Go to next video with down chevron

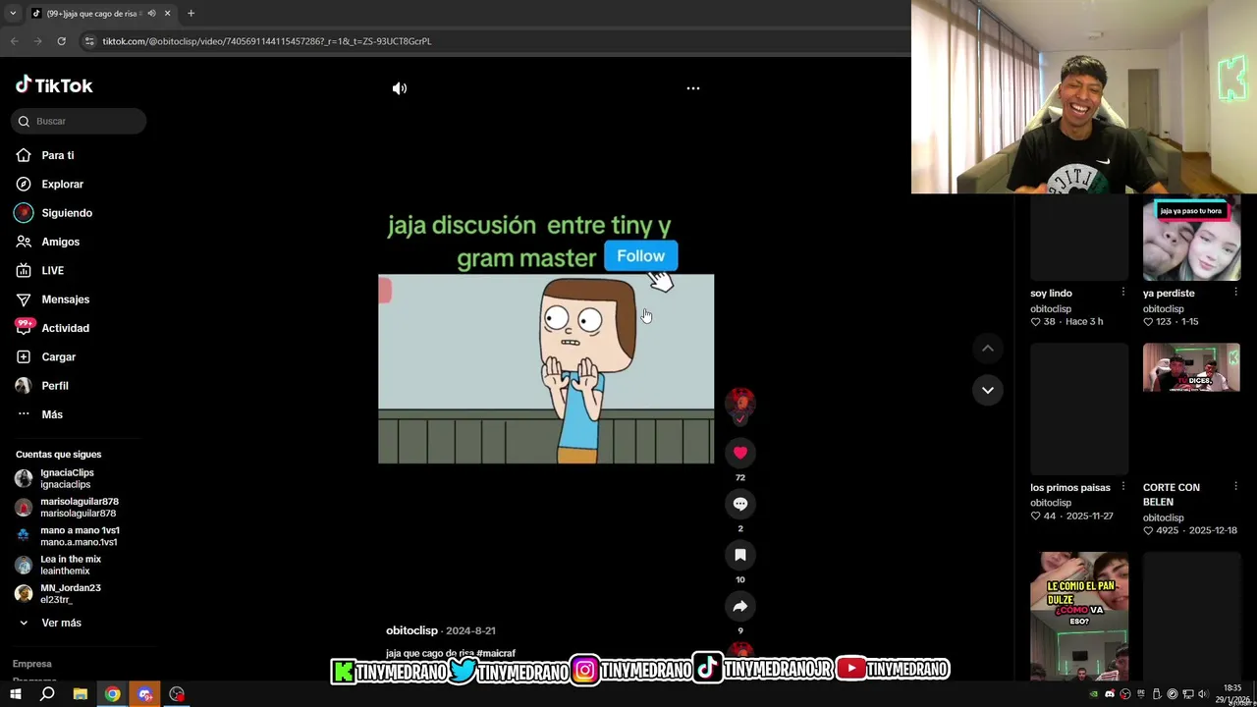click(988, 390)
